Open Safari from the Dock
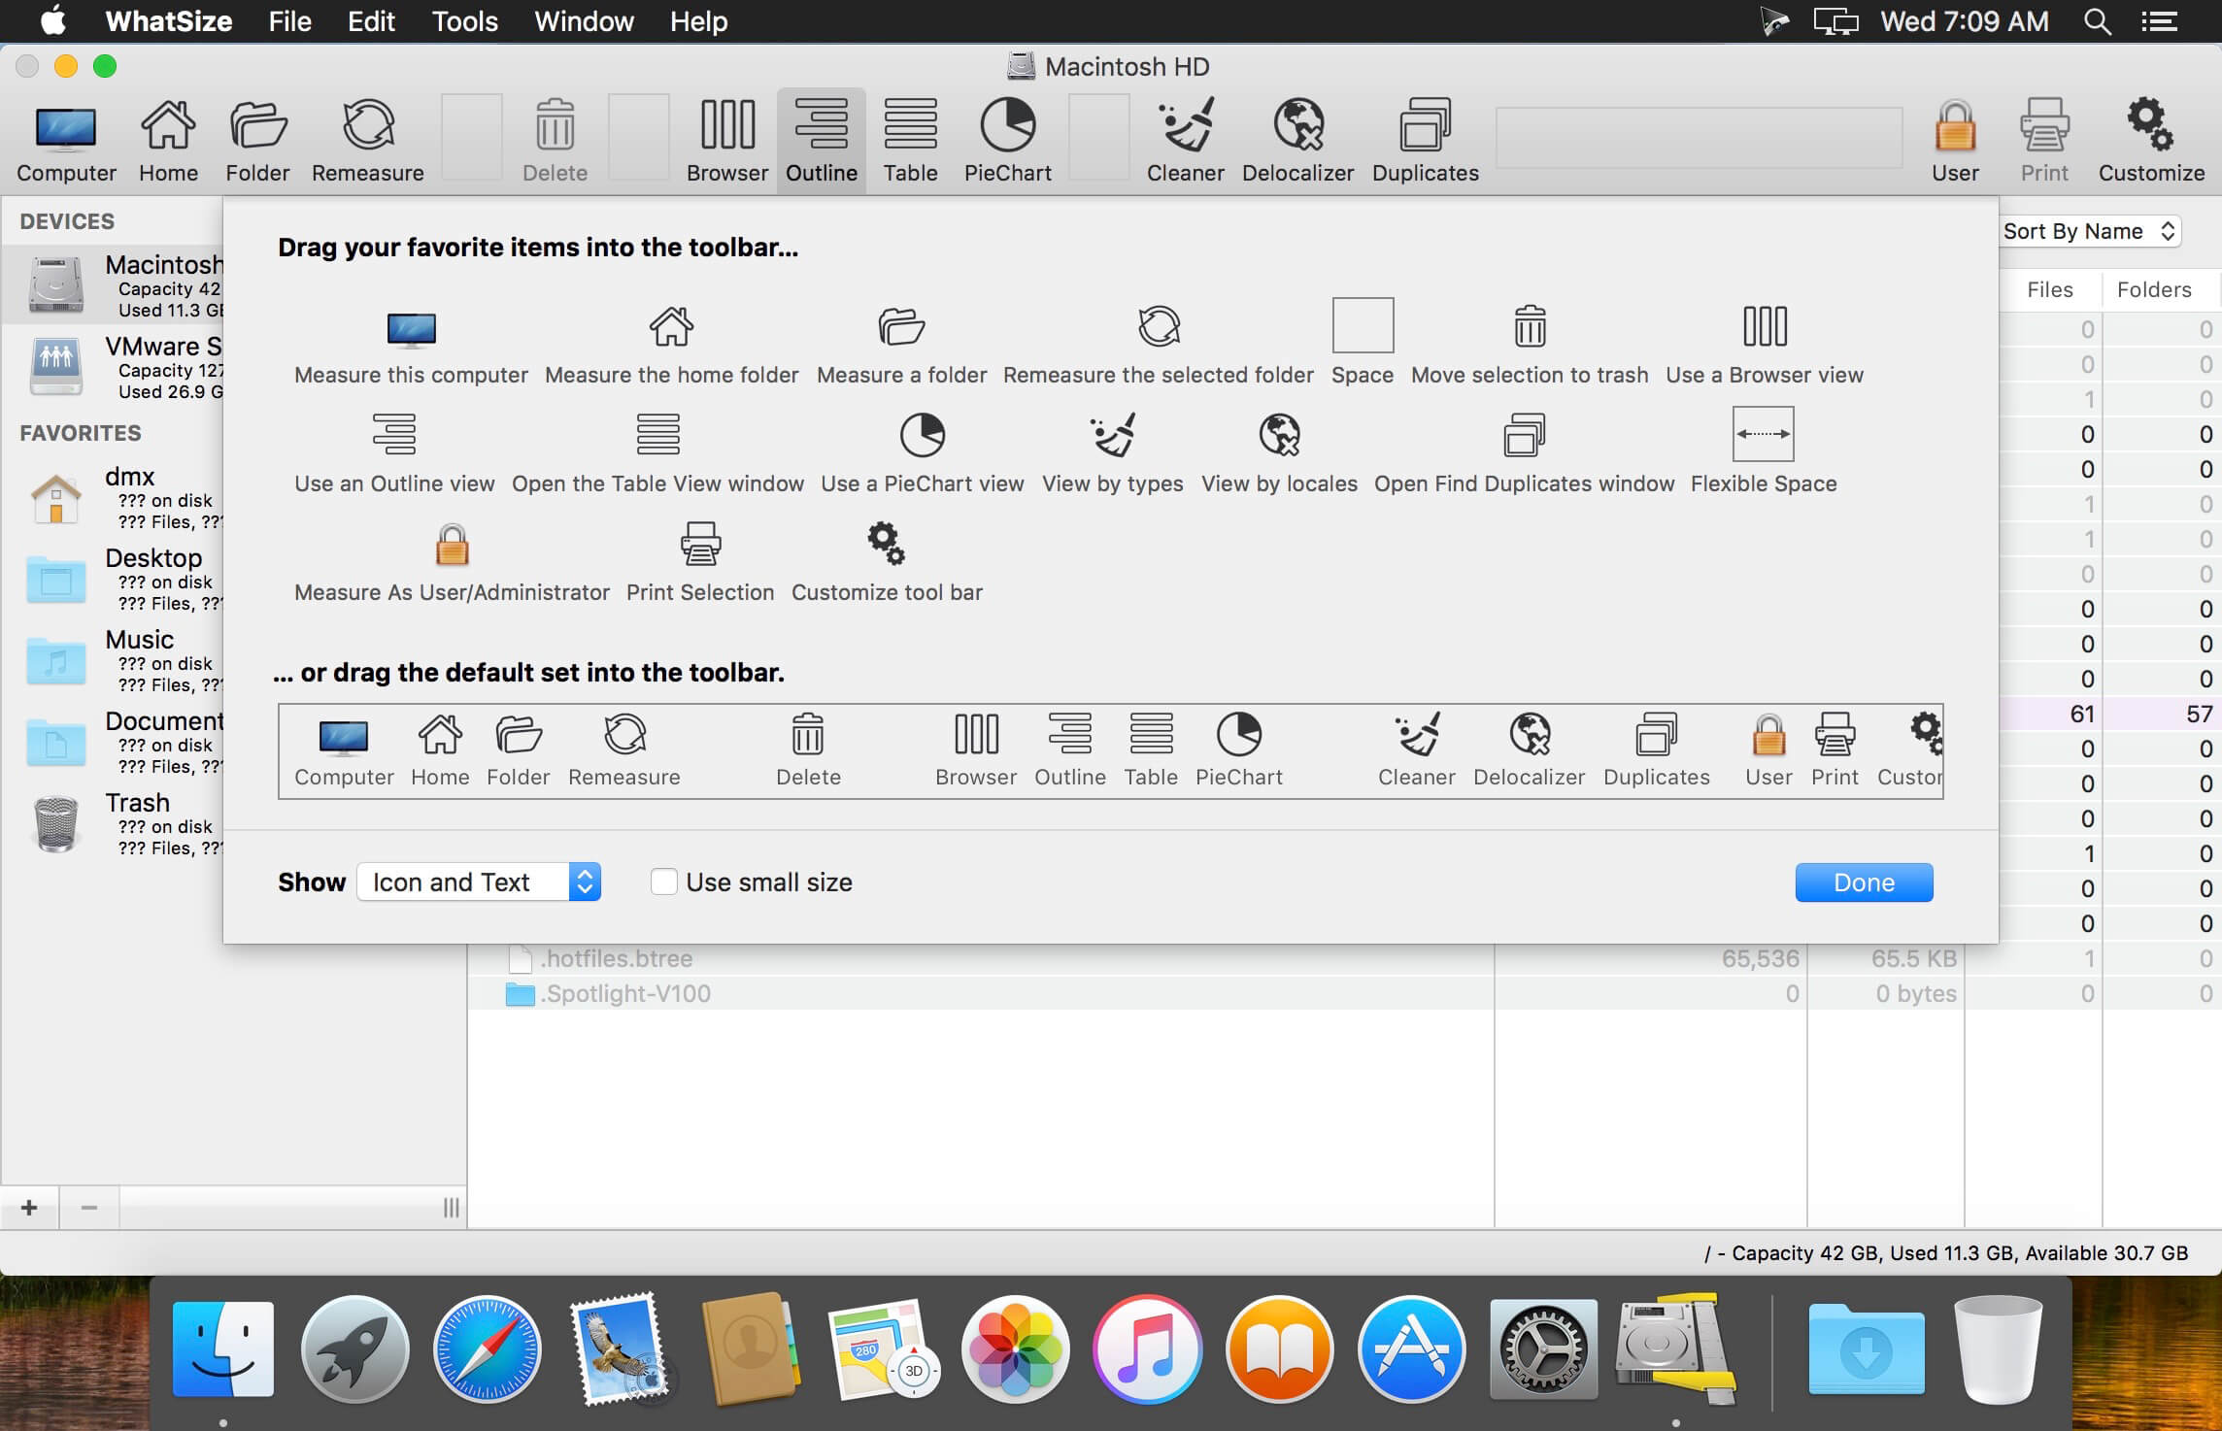 click(487, 1349)
